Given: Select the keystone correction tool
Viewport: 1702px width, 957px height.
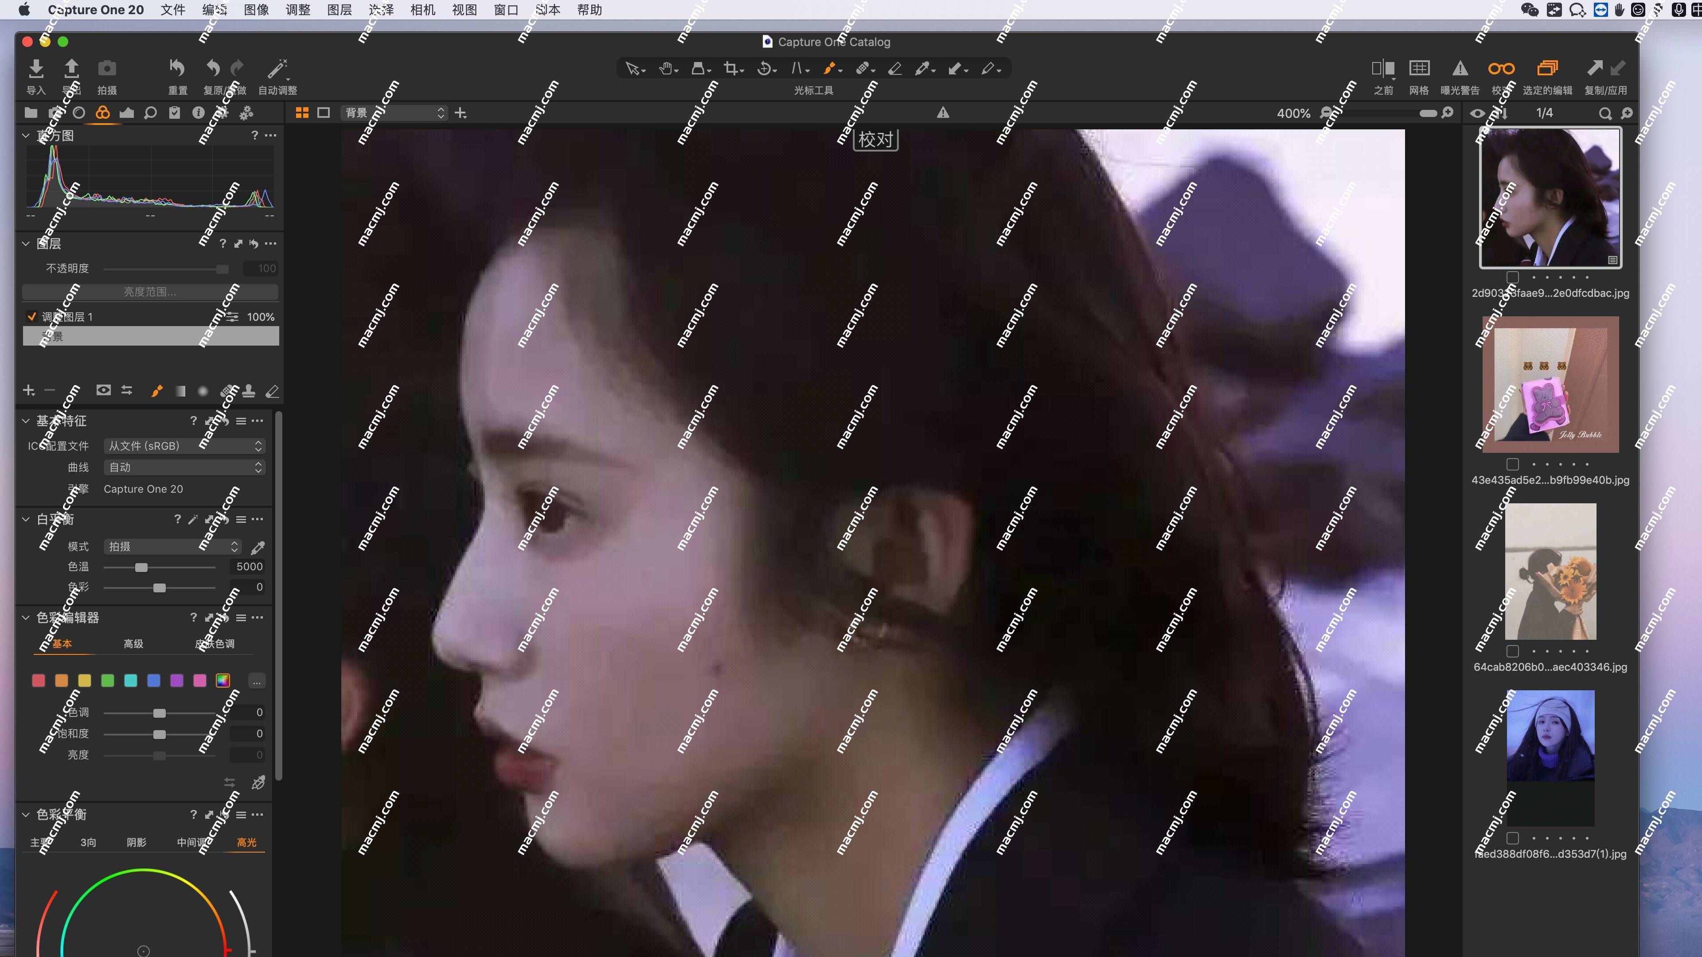Looking at the screenshot, I should point(797,69).
